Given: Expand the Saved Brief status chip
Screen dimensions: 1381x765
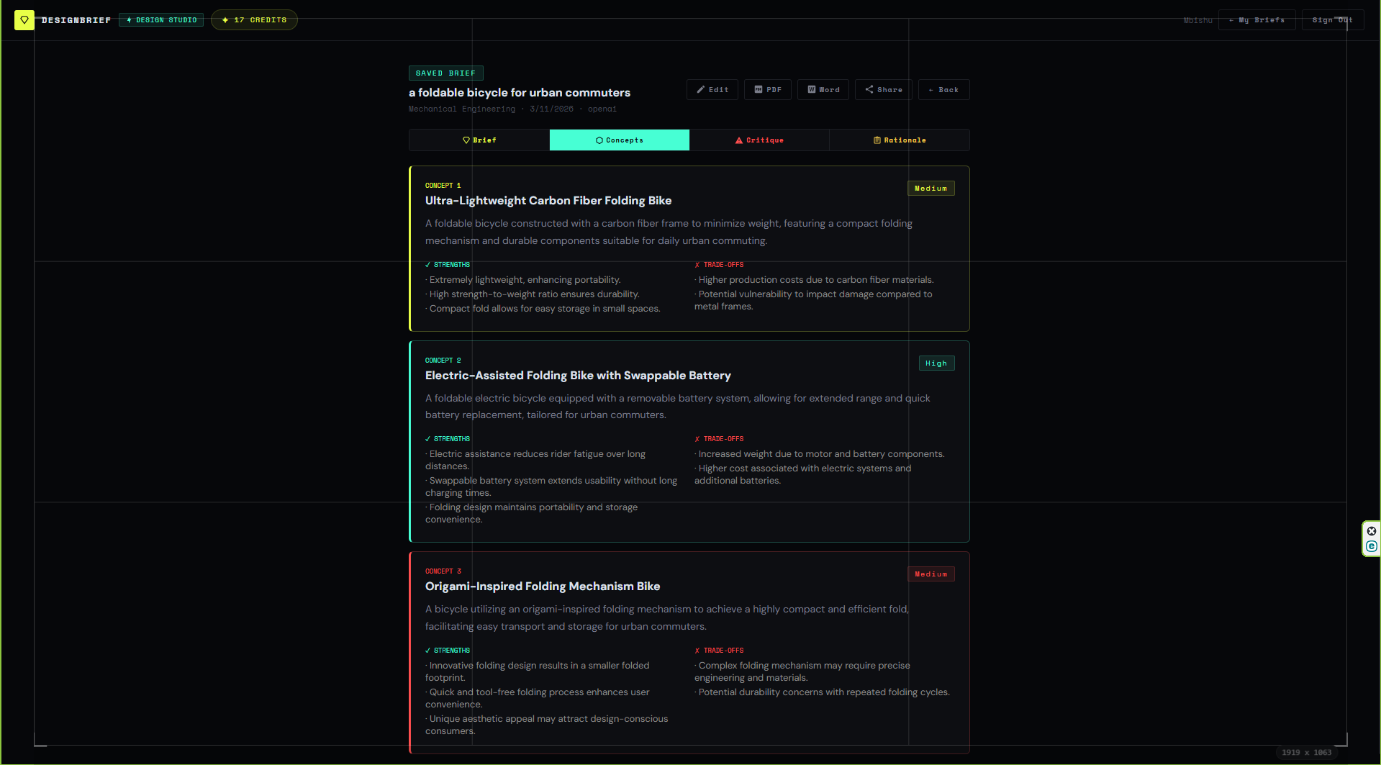Looking at the screenshot, I should pyautogui.click(x=445, y=73).
